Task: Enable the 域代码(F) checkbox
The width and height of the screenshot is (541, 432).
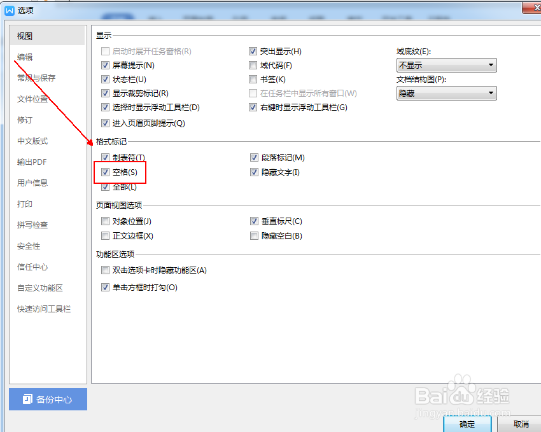Action: [x=253, y=65]
